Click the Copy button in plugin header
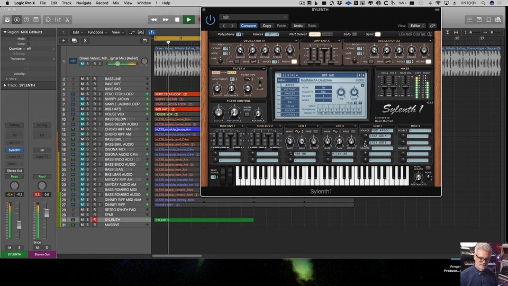 (267, 25)
